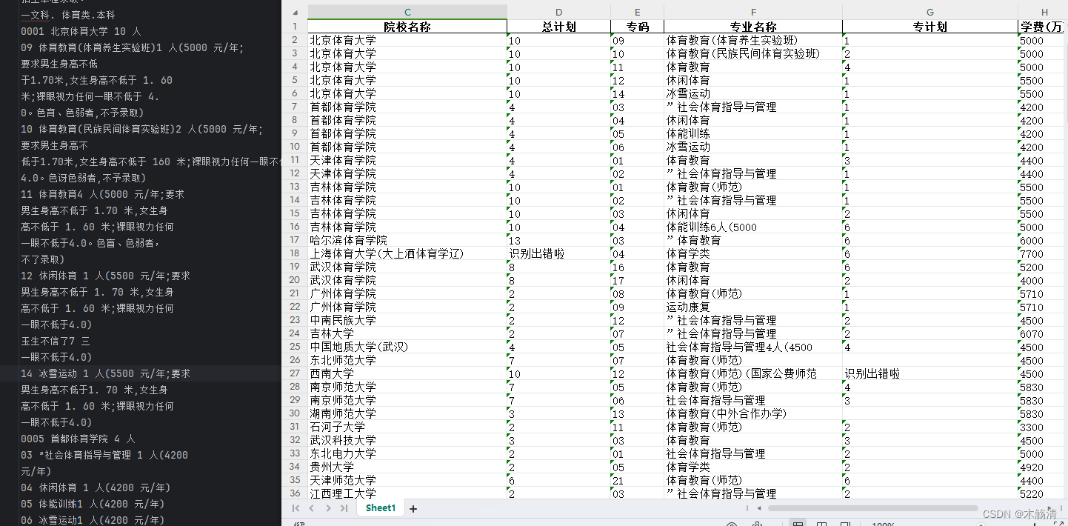Go to next sheet arrow icon
The height and width of the screenshot is (526, 1068).
click(329, 508)
